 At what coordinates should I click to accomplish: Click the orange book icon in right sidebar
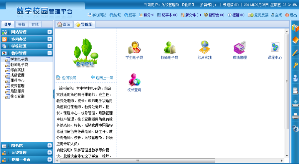295,40
